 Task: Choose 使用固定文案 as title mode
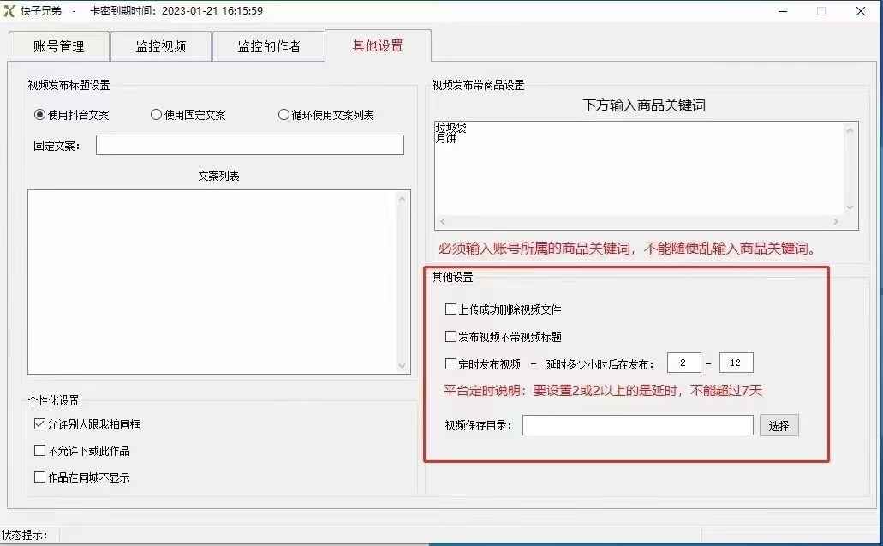click(156, 114)
